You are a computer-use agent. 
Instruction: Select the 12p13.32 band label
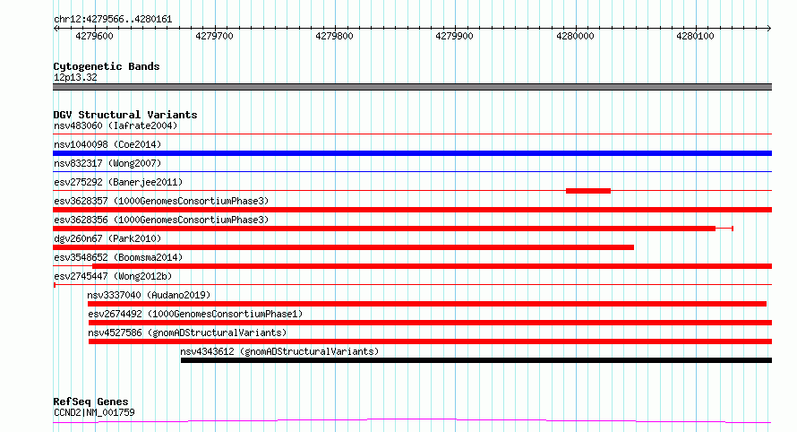pos(75,77)
